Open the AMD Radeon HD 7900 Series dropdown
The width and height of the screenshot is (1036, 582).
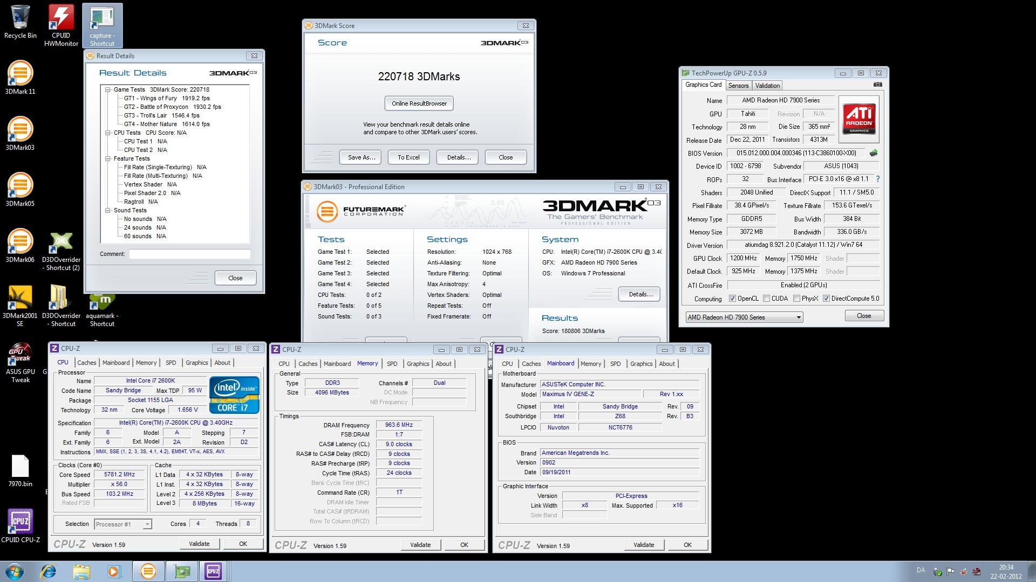point(744,317)
